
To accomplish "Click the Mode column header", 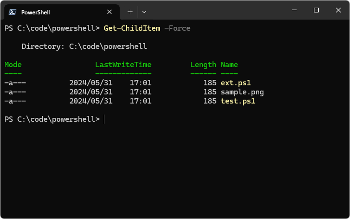I will click(x=13, y=65).
